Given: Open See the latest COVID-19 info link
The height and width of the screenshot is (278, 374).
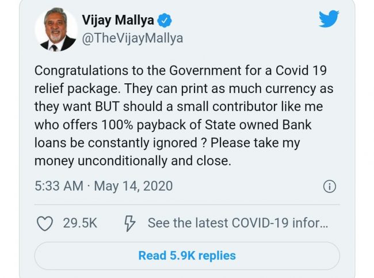Looking at the screenshot, I should pos(238,223).
